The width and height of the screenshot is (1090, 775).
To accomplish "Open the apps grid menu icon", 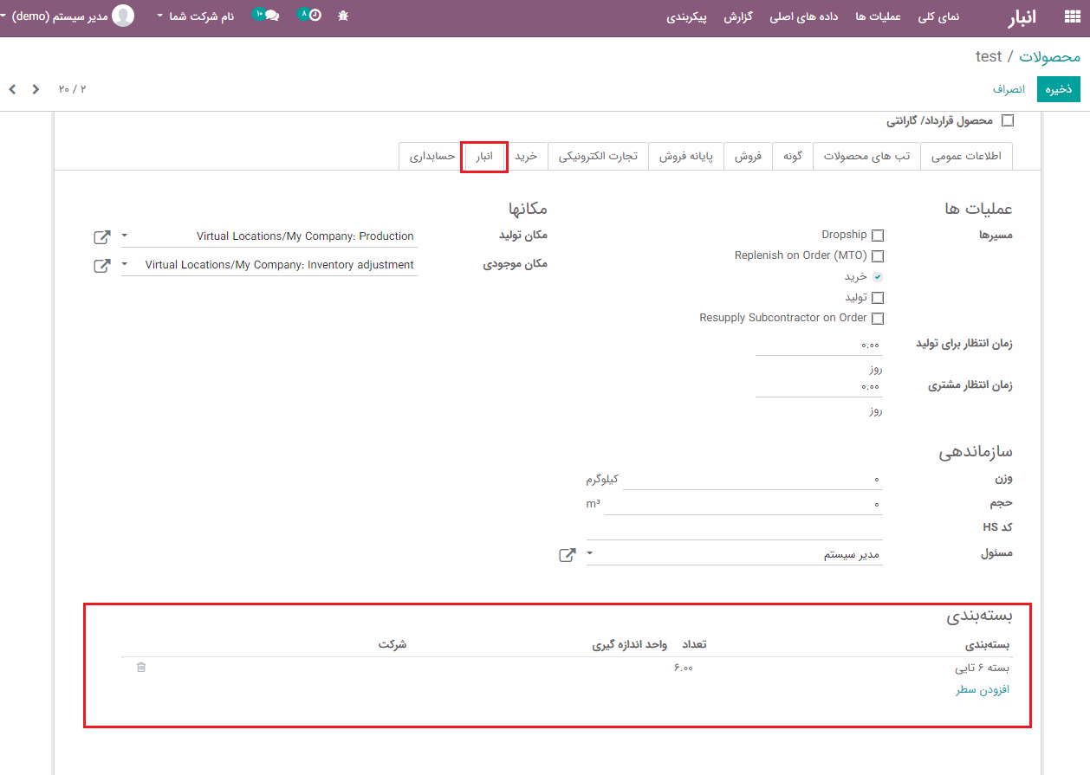I will 1071,17.
